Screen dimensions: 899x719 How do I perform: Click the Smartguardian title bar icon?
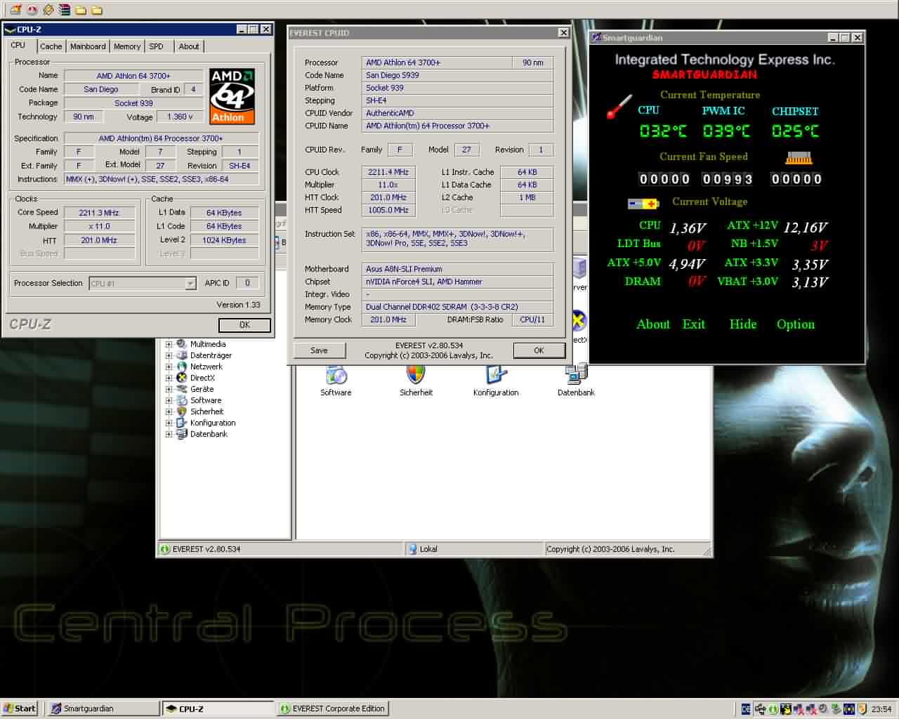point(596,37)
